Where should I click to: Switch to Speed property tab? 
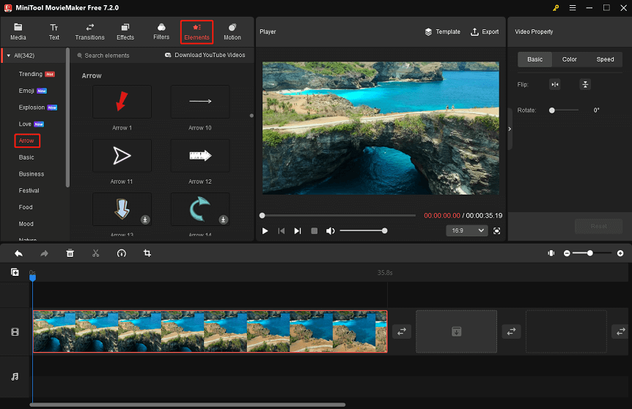(x=605, y=59)
